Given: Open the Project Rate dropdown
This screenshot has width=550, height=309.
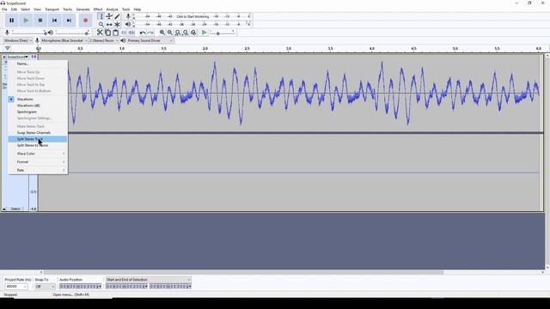Looking at the screenshot, I should pyautogui.click(x=15, y=287).
